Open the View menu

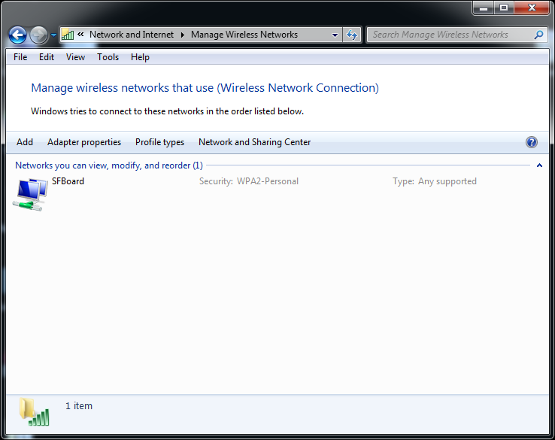75,57
